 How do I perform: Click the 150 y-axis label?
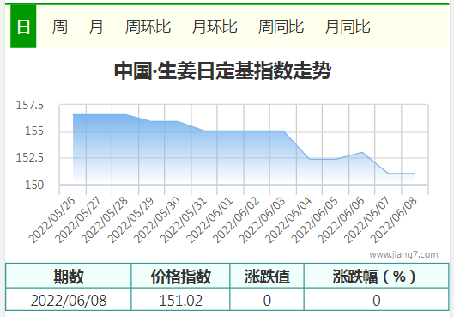(34, 185)
